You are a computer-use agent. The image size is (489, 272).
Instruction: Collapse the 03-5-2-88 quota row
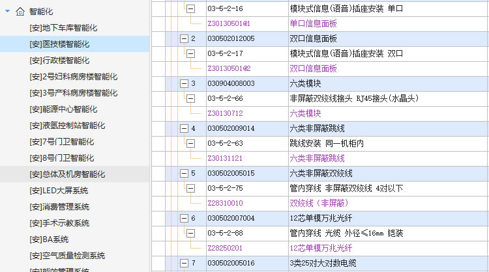click(x=190, y=233)
